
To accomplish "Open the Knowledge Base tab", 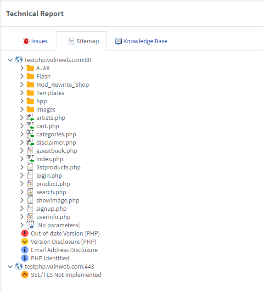I will tap(141, 41).
